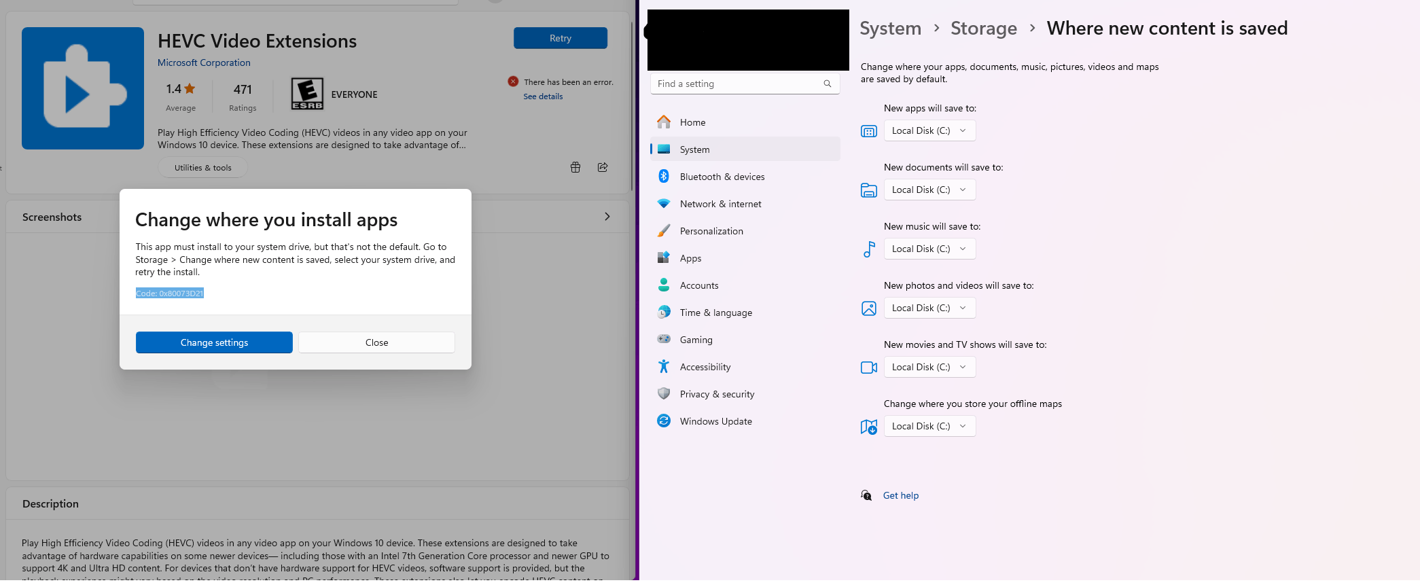Open Windows Update settings
Viewport: 1420px width, 587px height.
coord(745,421)
